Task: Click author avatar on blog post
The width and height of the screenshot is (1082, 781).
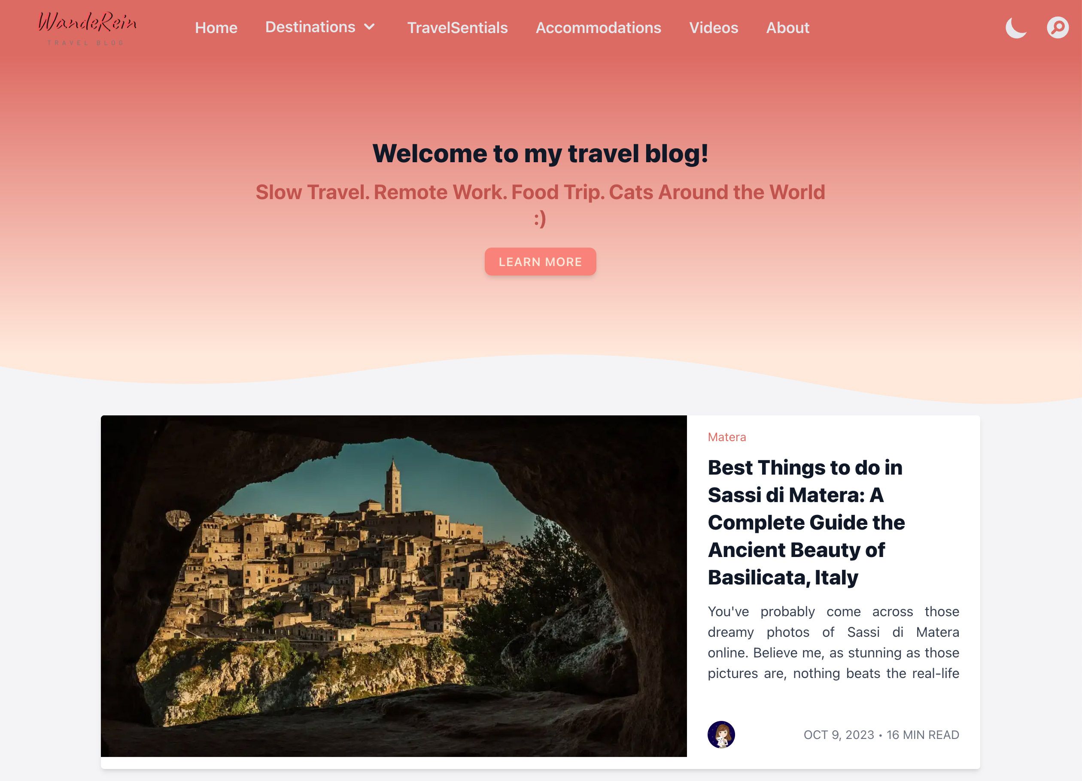Action: click(721, 735)
